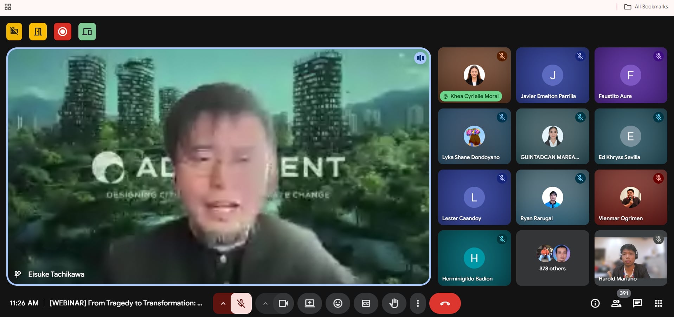Open the tab groups grid icon

(x=8, y=7)
